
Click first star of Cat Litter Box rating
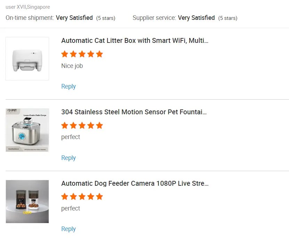click(x=65, y=54)
